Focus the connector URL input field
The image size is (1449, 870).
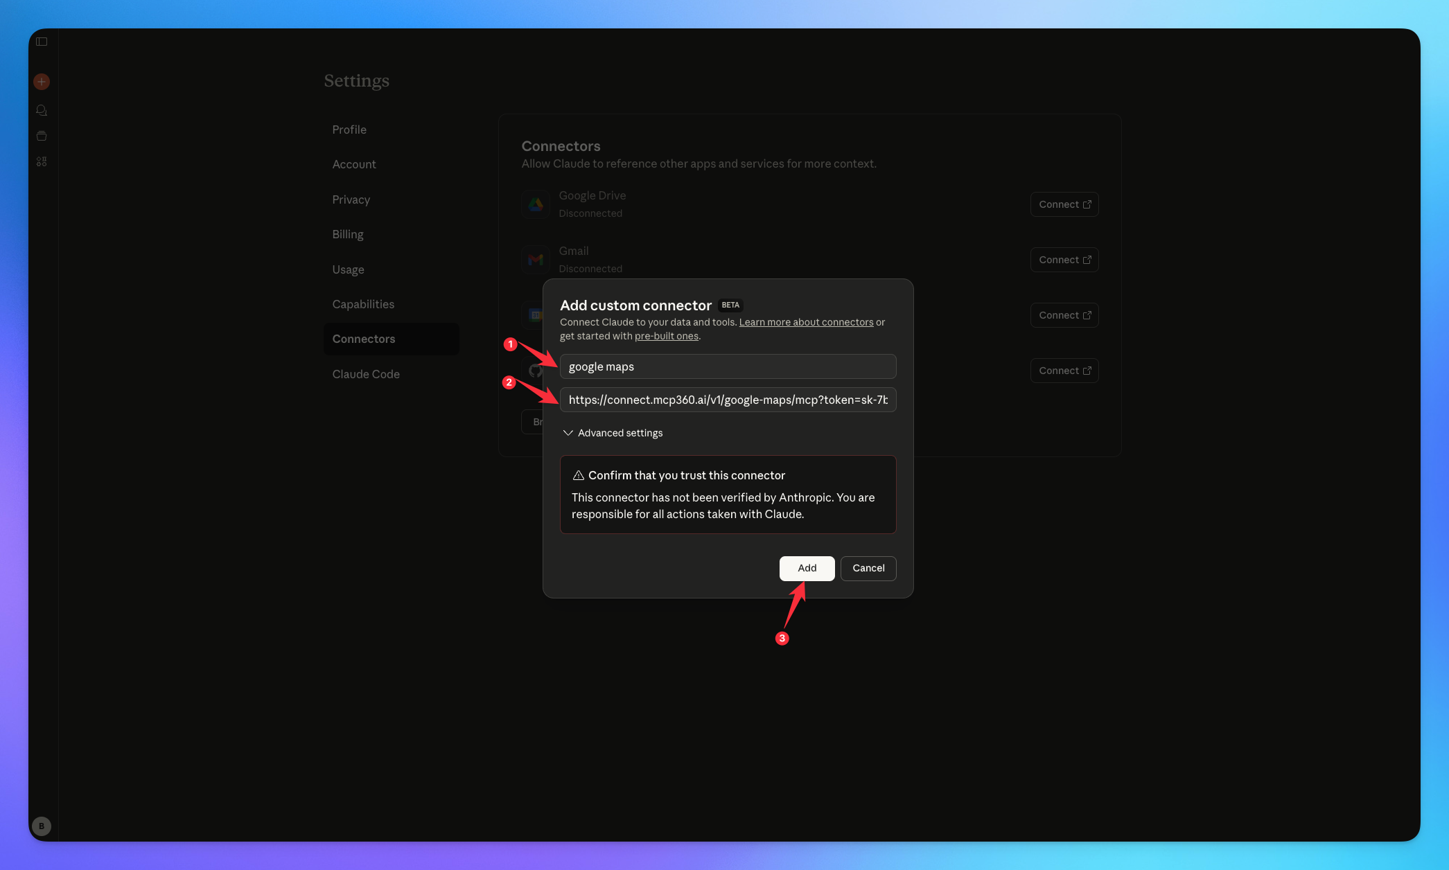[x=728, y=400]
